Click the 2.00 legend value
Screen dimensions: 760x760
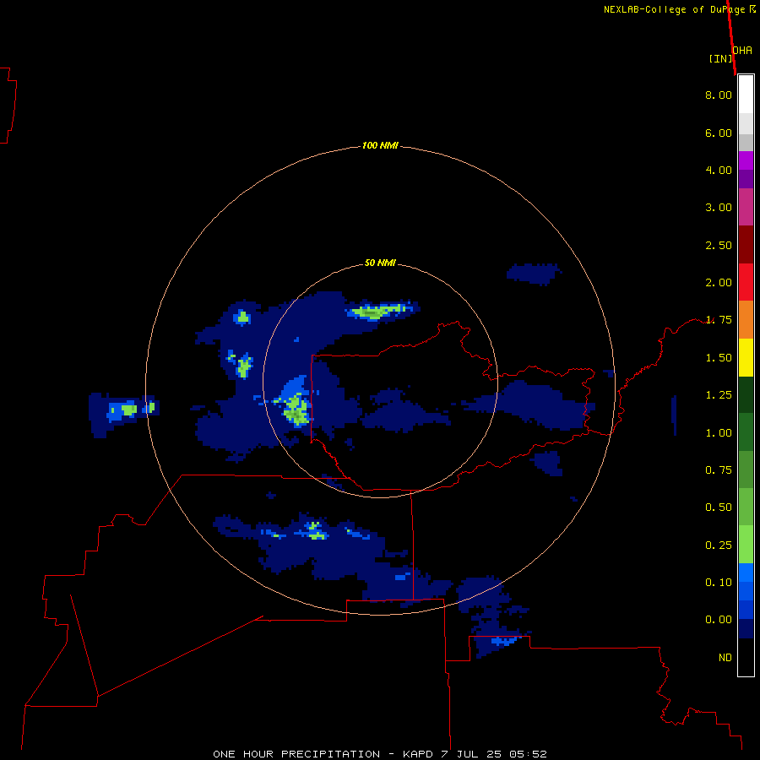point(719,283)
